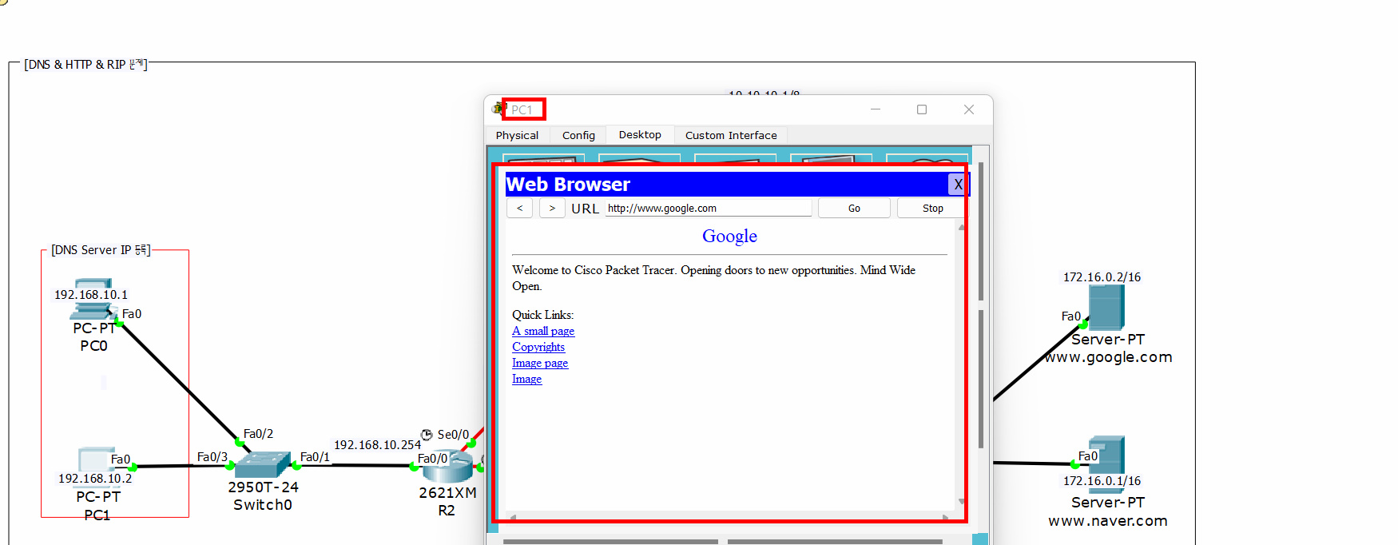Screen dimensions: 1398x545
Task: Click the Fa0/0 router port label
Action: coord(432,459)
